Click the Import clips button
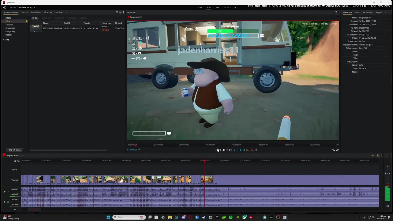 click(x=14, y=150)
